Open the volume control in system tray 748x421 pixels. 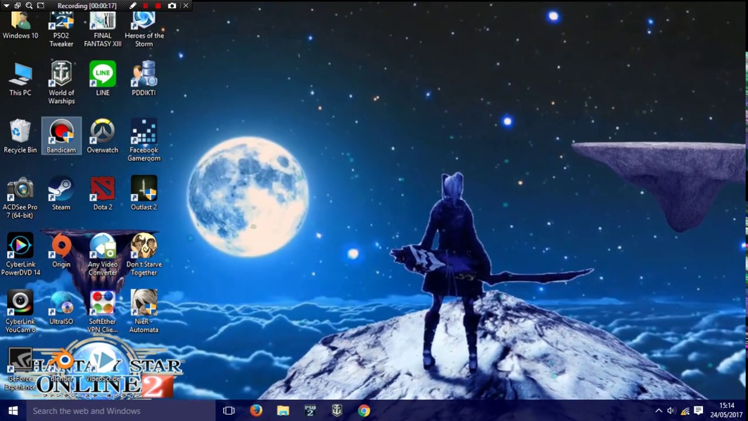pyautogui.click(x=671, y=410)
